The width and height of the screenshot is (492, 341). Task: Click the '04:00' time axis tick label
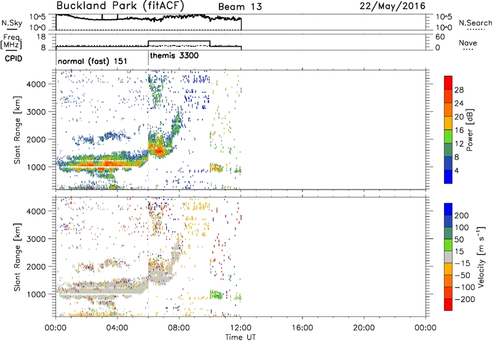click(117, 328)
